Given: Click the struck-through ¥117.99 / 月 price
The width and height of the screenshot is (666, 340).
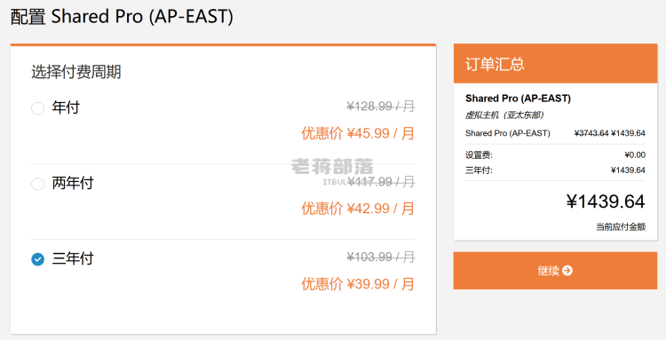Looking at the screenshot, I should 381,182.
